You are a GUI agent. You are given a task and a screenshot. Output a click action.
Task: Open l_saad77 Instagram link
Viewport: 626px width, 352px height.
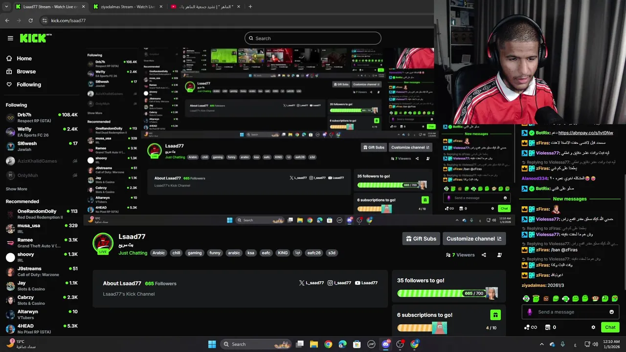[x=339, y=283]
